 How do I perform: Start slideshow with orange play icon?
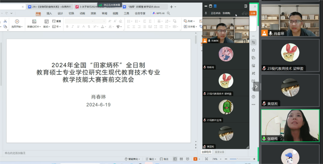[195, 159]
